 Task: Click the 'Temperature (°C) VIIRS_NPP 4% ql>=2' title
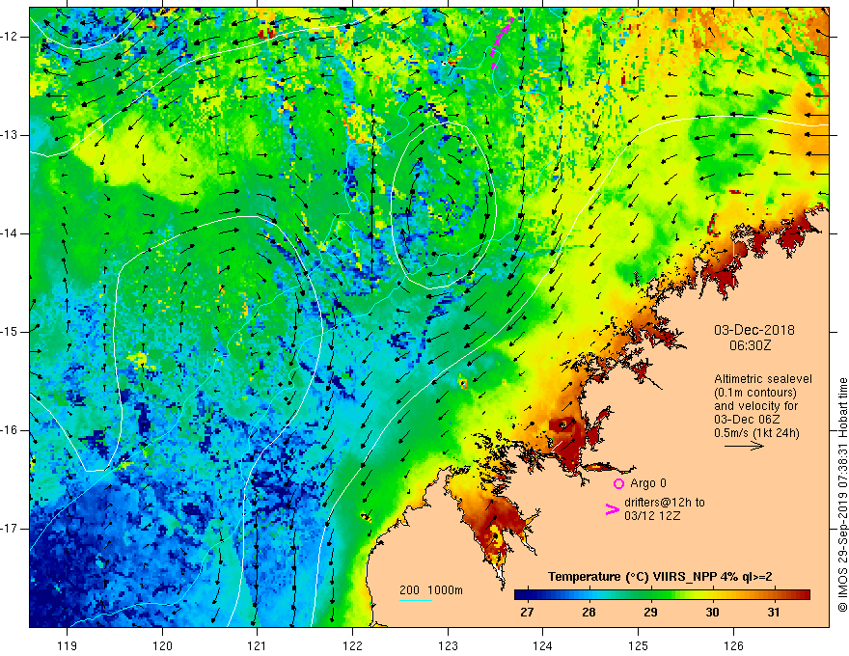coord(660,577)
